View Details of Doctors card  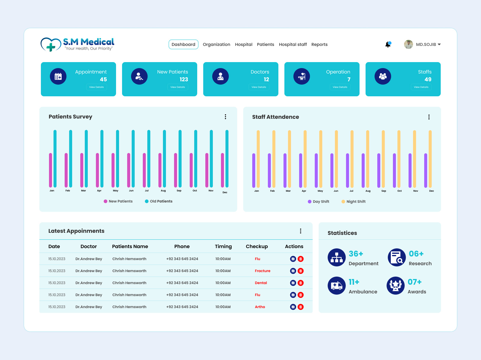coord(259,87)
